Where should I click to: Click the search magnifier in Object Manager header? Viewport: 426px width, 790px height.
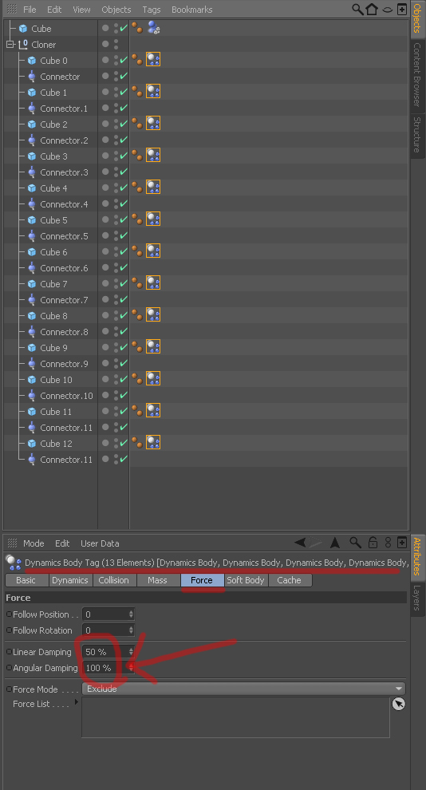(357, 9)
